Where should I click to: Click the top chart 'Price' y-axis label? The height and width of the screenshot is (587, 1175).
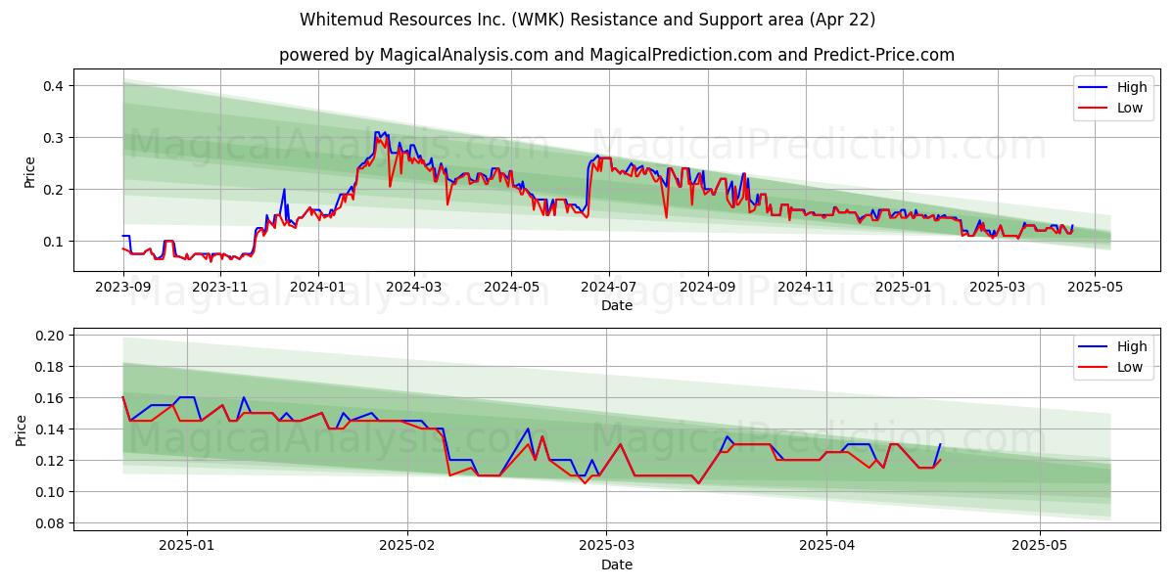point(29,170)
